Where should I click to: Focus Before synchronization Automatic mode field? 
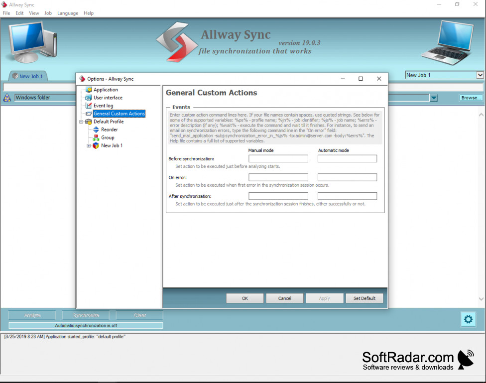pyautogui.click(x=347, y=158)
